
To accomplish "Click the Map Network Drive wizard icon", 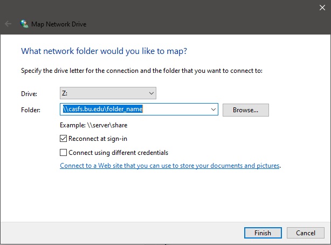I will point(25,24).
